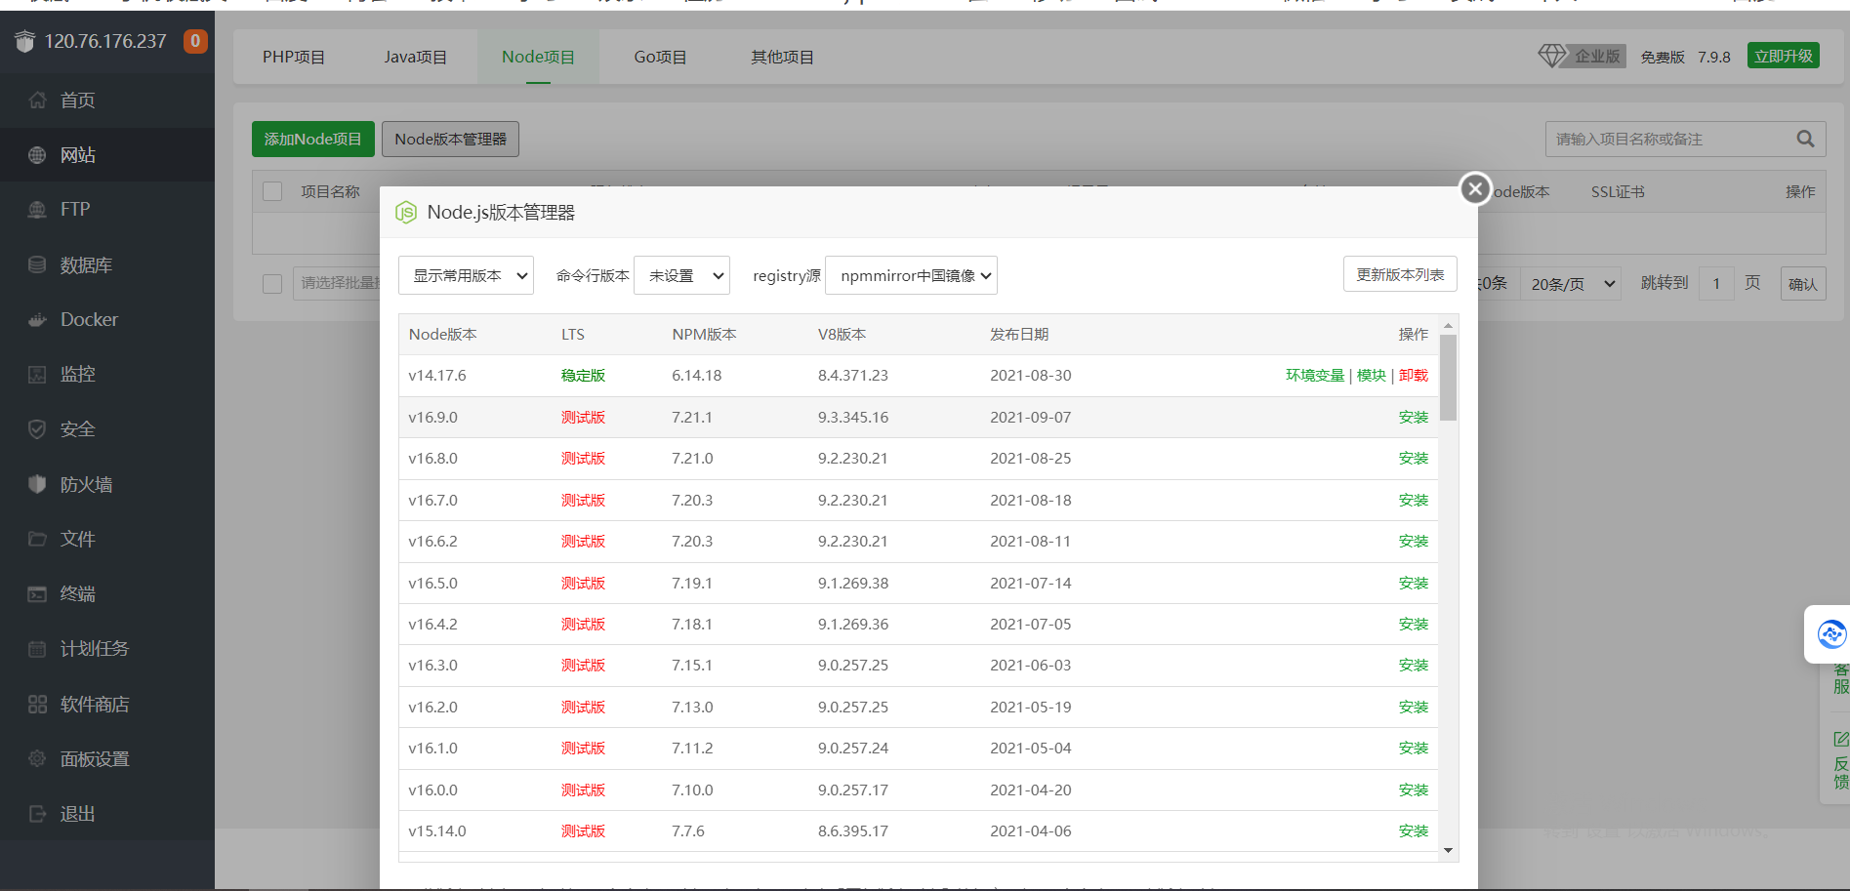Click 模块 link for v14.17.6
The image size is (1850, 891).
1372,376
